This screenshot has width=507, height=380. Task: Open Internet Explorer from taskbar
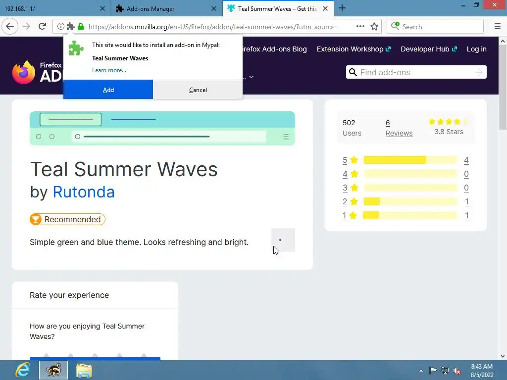(x=23, y=370)
